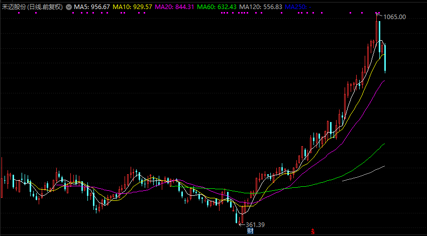Click the 361.39 lowest price label
The image size is (427, 236).
coord(255,224)
